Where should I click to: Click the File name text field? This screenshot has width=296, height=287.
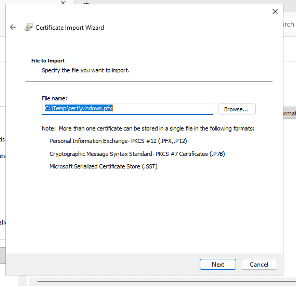click(161, 108)
